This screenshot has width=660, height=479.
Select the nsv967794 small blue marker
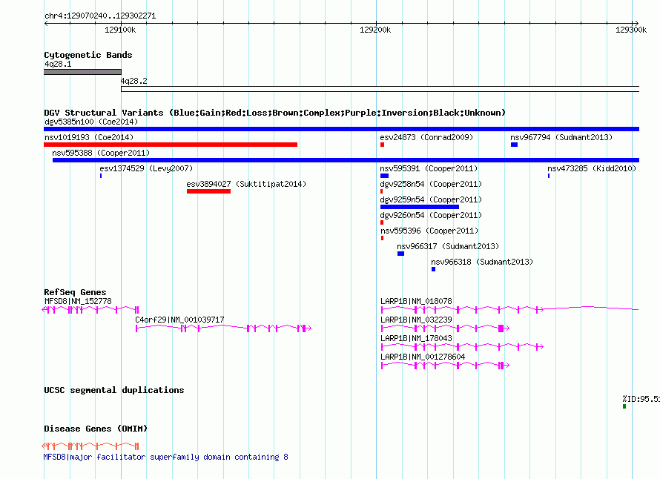515,145
